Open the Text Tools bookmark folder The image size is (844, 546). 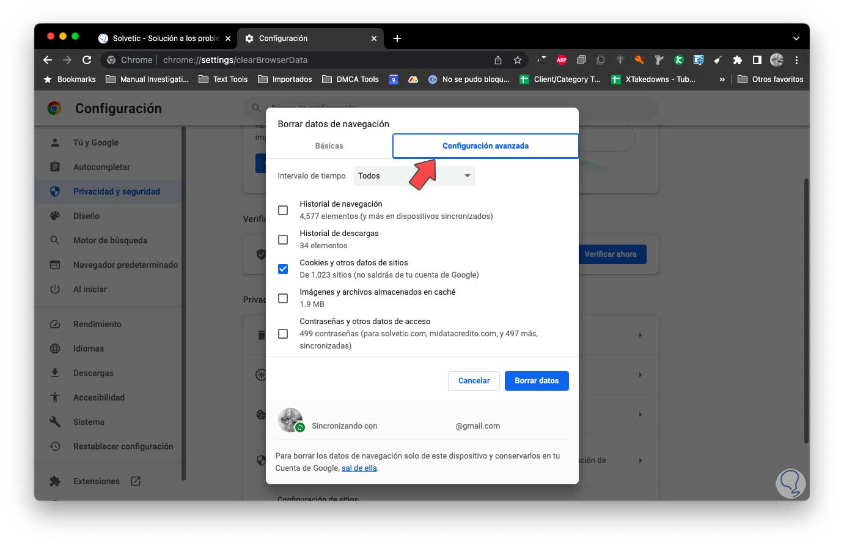pyautogui.click(x=223, y=79)
